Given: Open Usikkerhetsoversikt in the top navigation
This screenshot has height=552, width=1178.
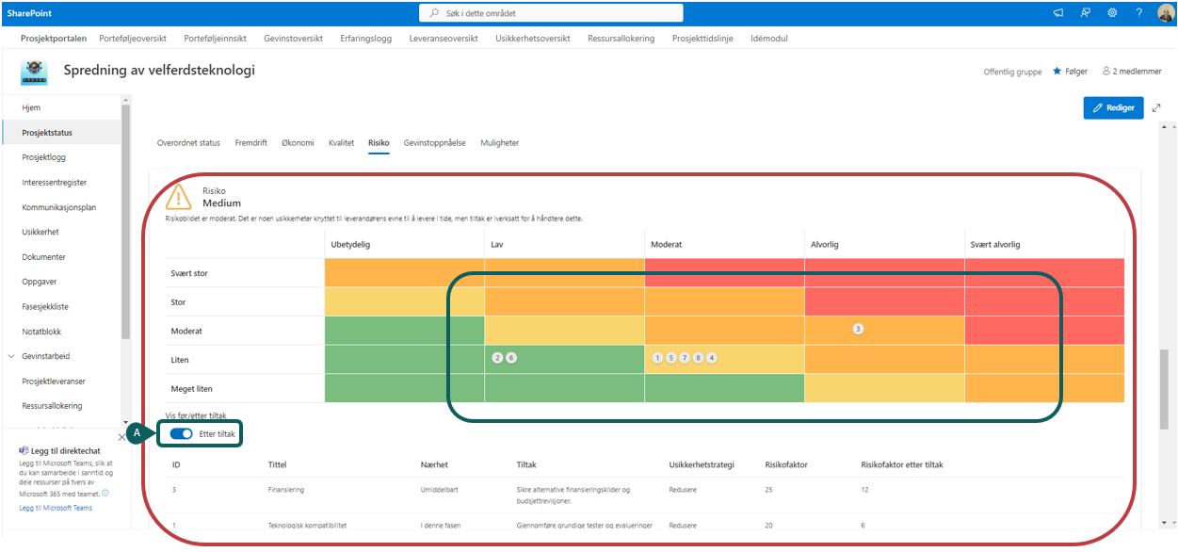Looking at the screenshot, I should pos(533,39).
